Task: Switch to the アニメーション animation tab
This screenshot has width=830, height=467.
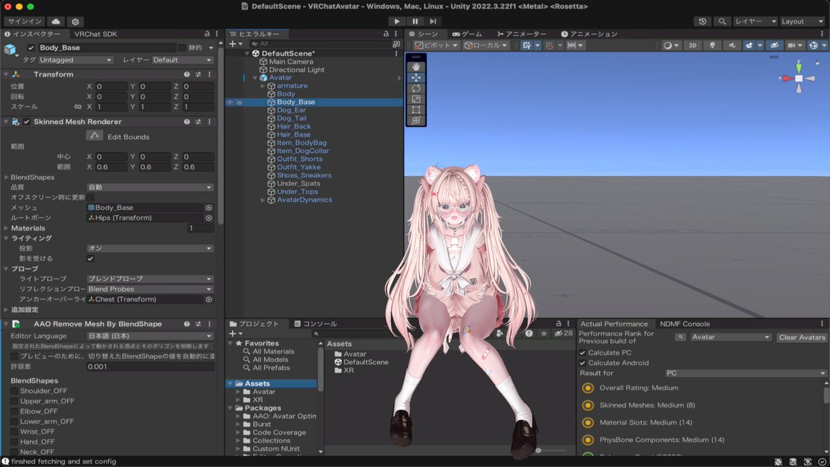Action: click(589, 34)
